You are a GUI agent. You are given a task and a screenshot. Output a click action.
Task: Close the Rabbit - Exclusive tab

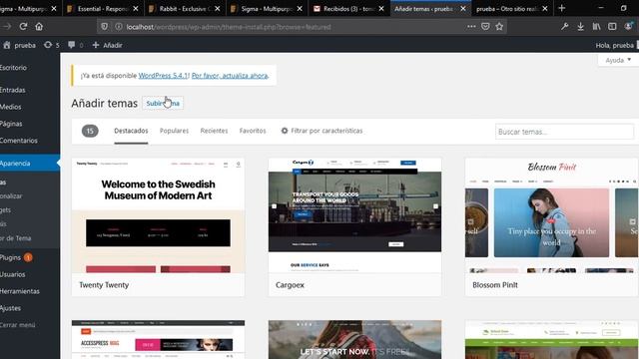coord(218,8)
